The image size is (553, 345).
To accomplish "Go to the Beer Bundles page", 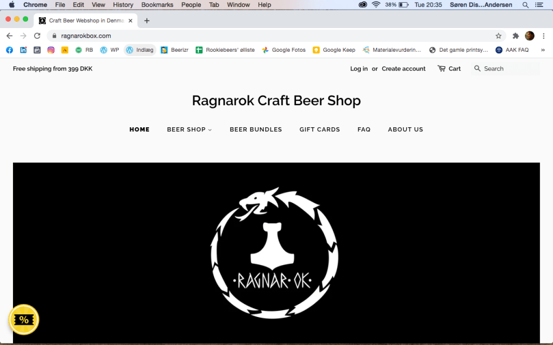I will point(255,129).
